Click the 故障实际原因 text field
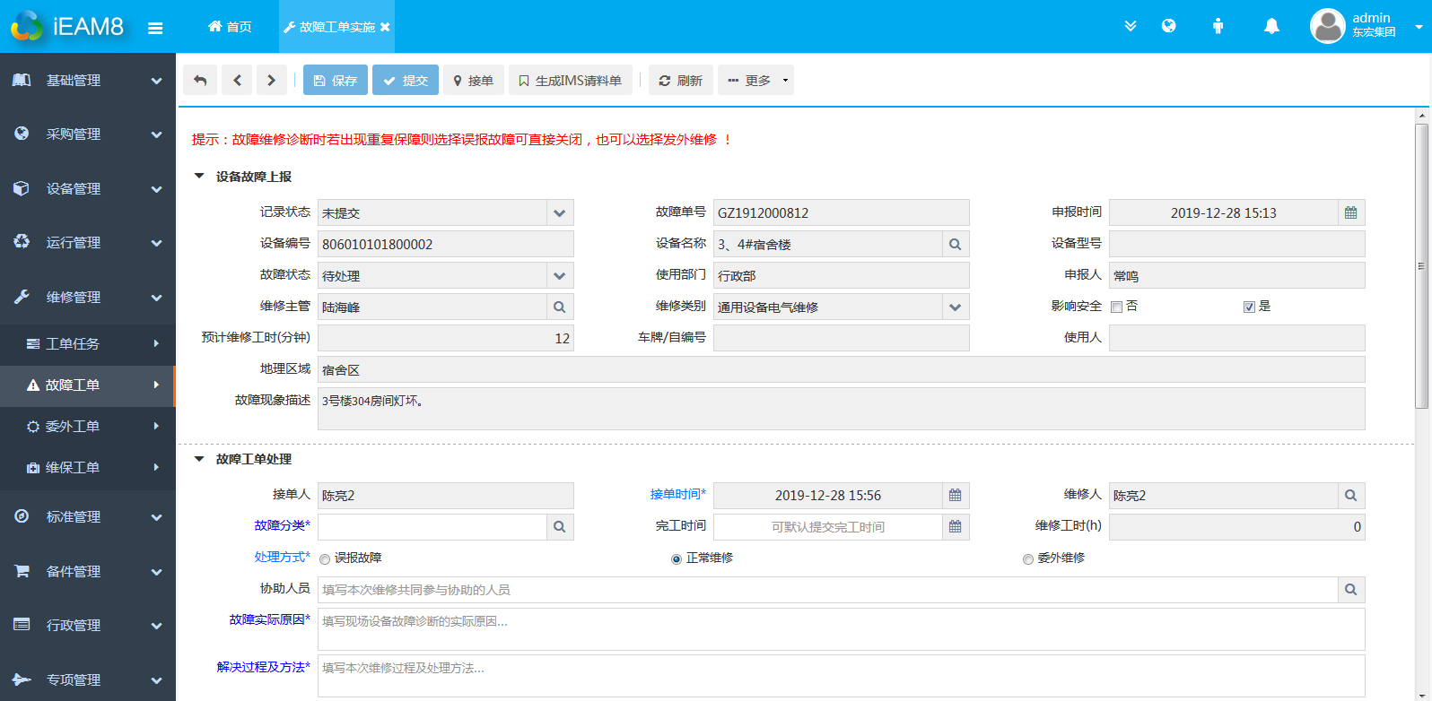The width and height of the screenshot is (1432, 701). point(841,629)
